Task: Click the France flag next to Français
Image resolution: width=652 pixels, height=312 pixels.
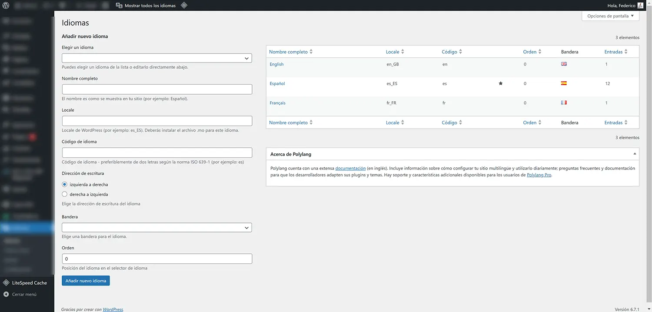Action: click(x=564, y=102)
